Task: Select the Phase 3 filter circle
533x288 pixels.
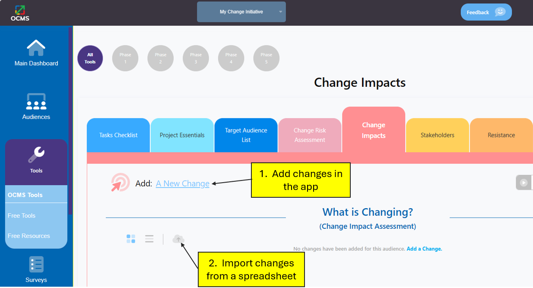Action: 196,58
